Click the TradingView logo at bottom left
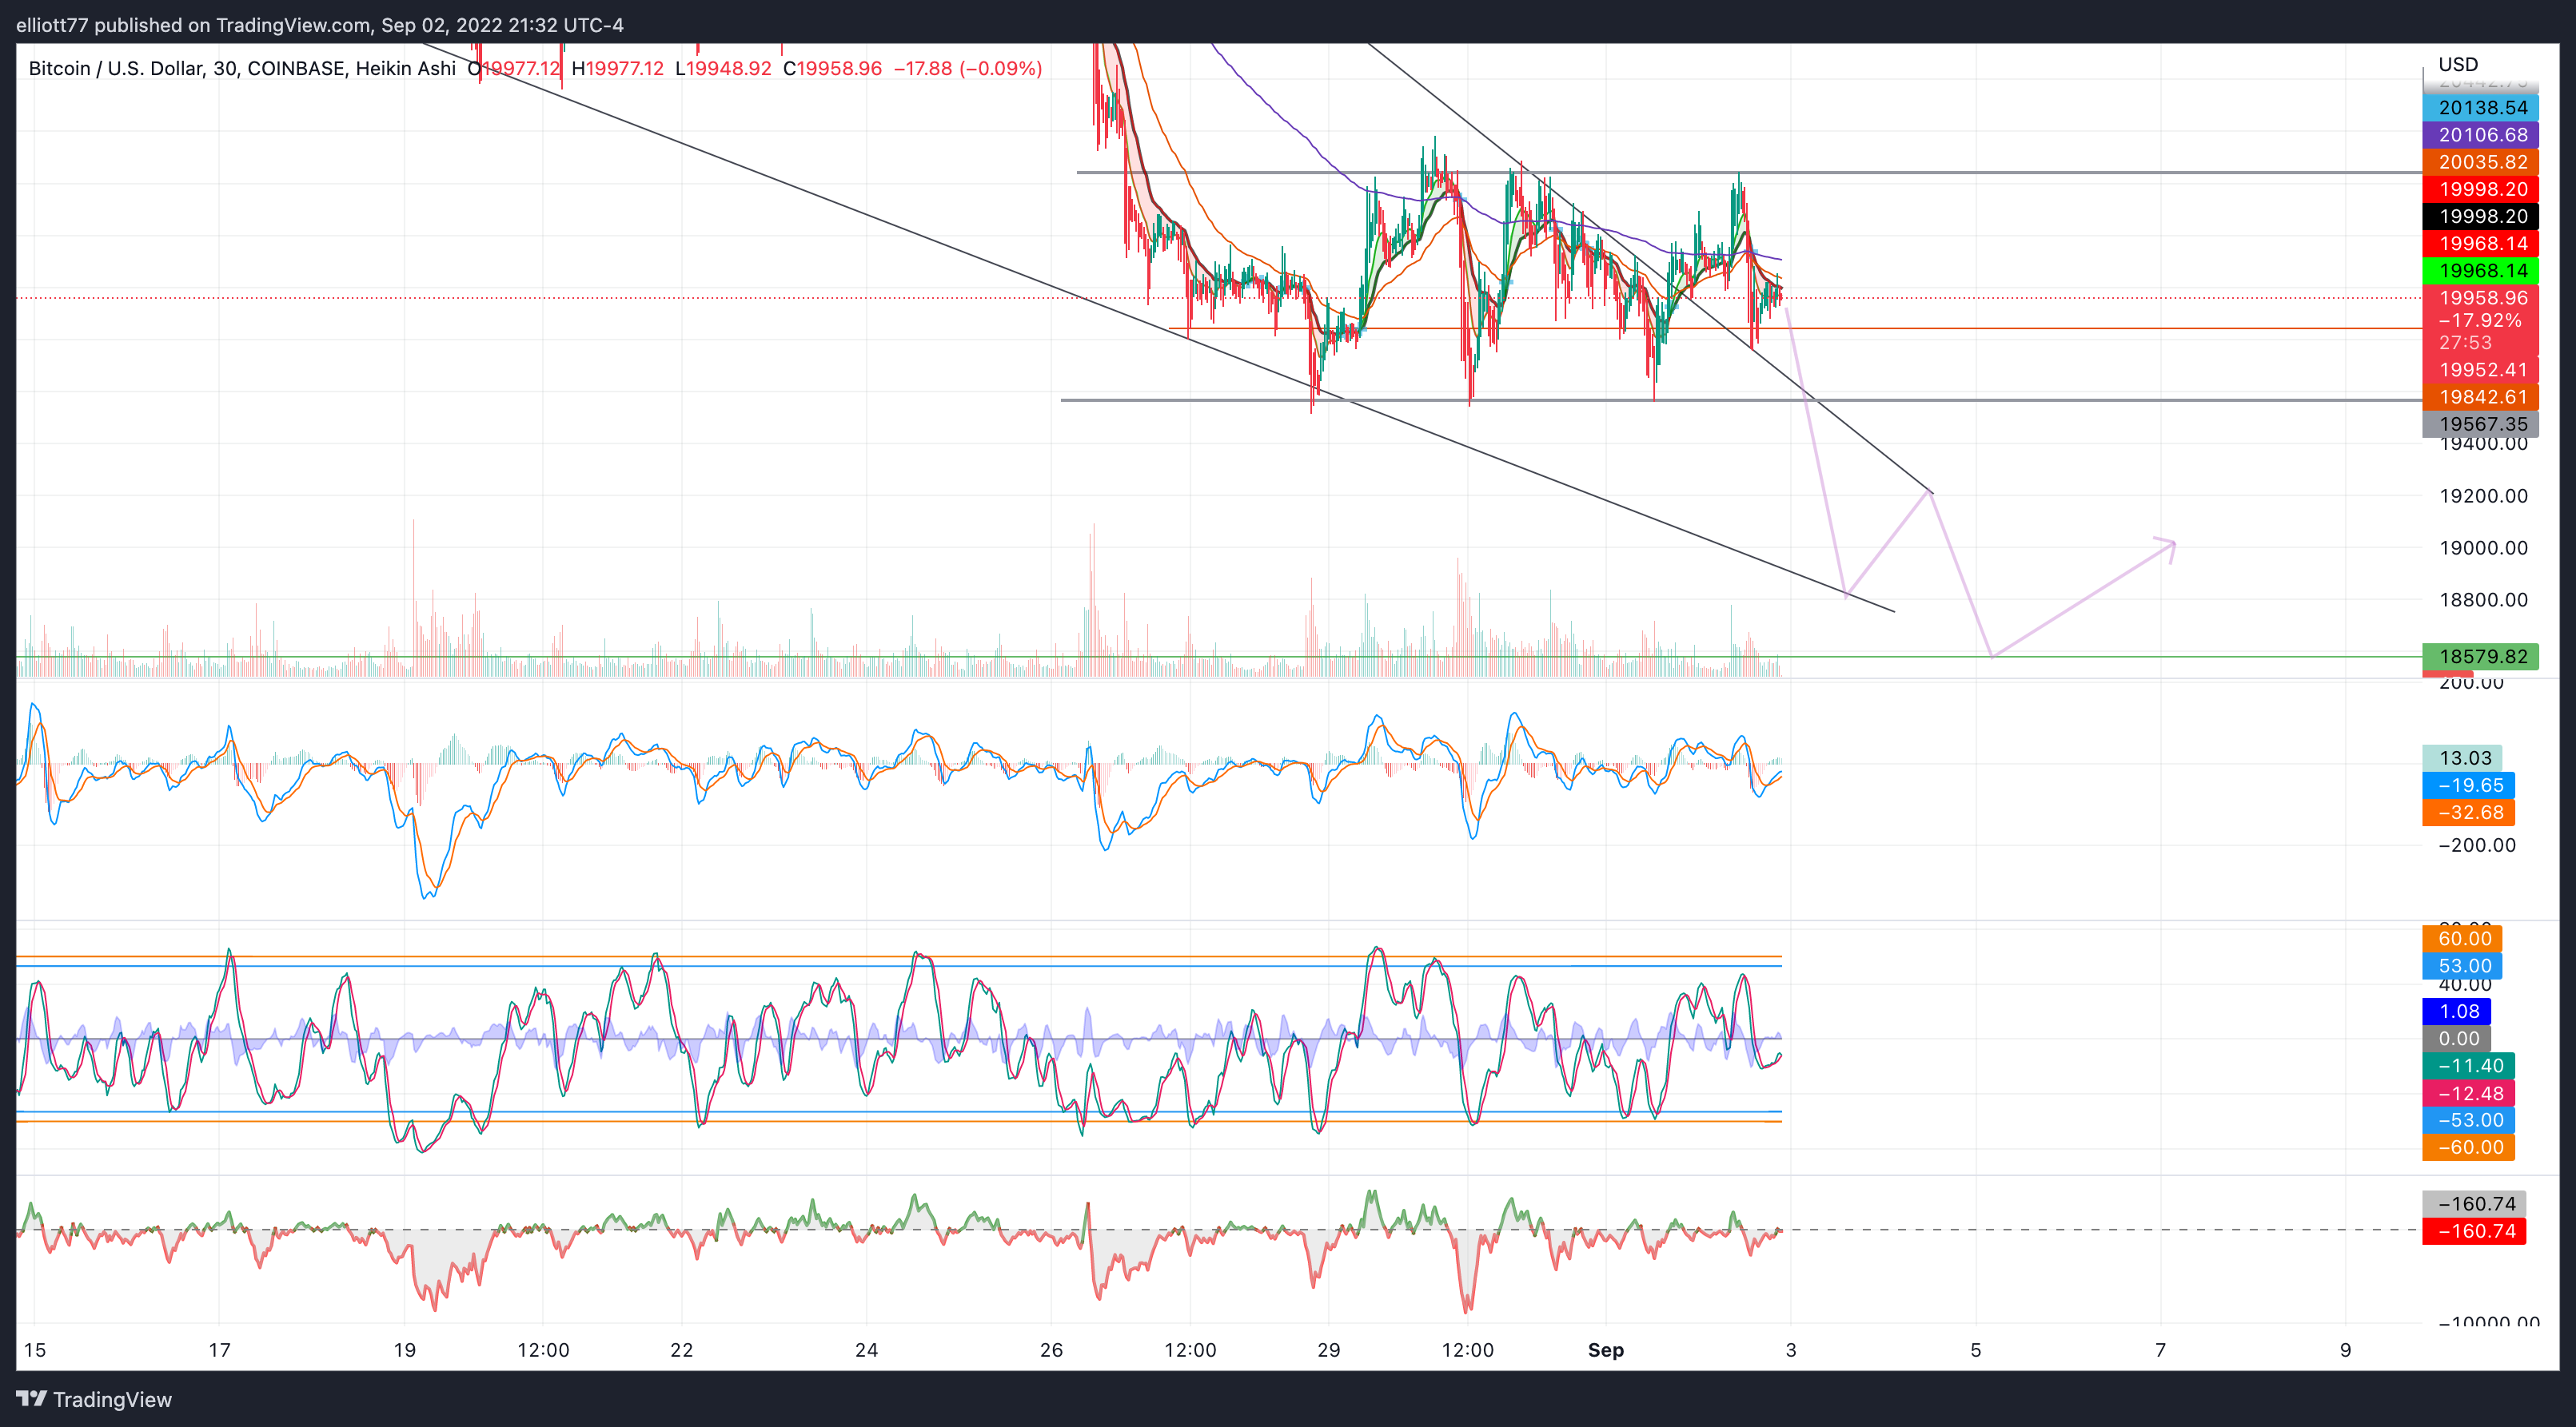The image size is (2576, 1427). pyautogui.click(x=94, y=1399)
